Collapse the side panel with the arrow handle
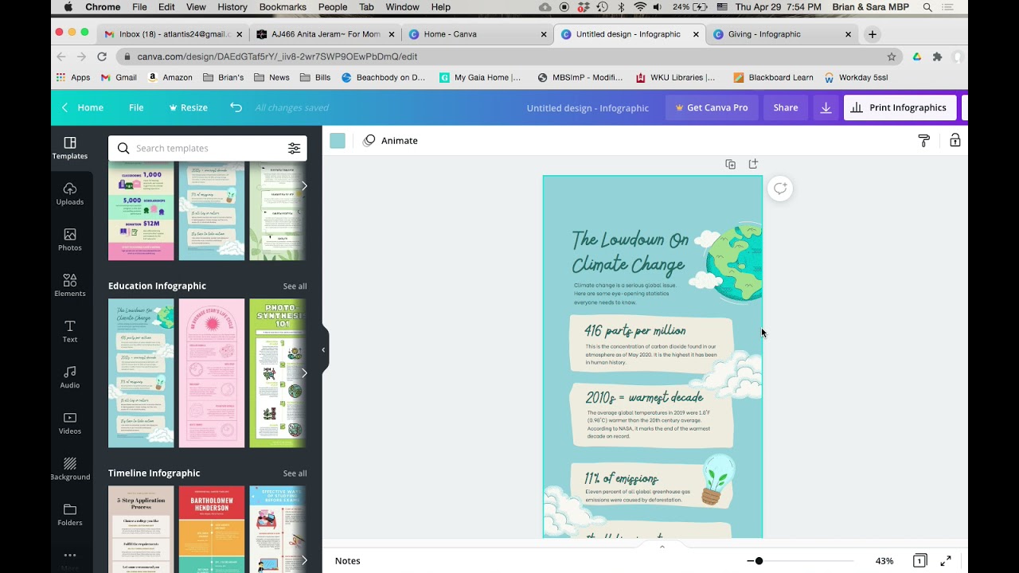 tap(323, 349)
